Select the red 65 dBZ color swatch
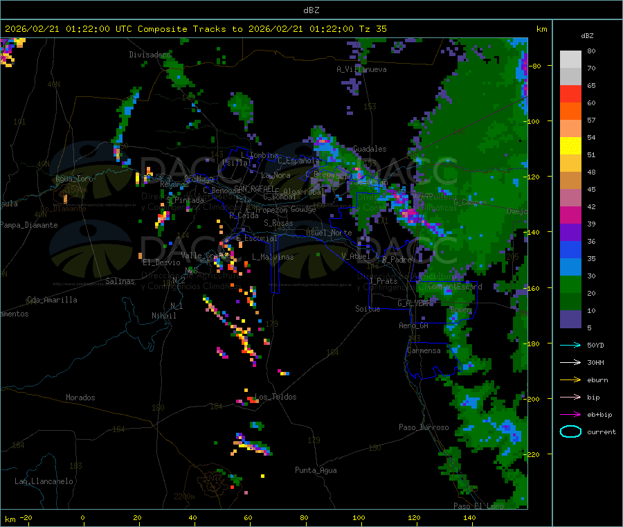This screenshot has width=623, height=527. pyautogui.click(x=570, y=93)
